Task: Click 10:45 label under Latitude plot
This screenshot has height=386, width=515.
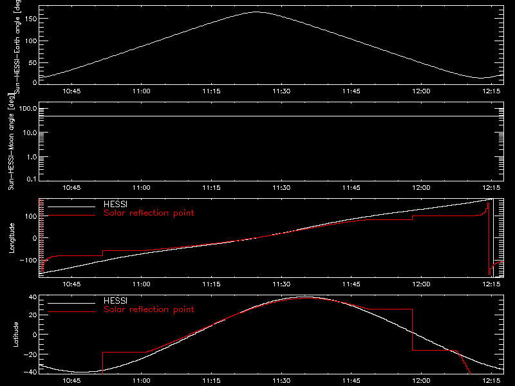Action: (71, 381)
